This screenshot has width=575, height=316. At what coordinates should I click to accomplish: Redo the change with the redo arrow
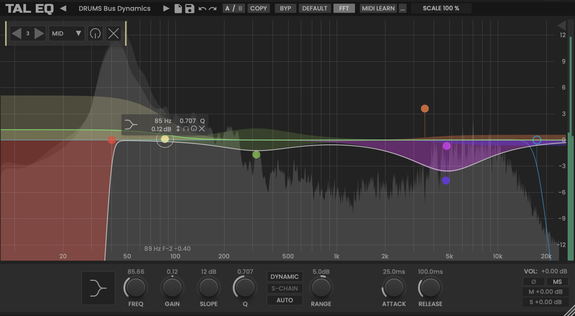[x=213, y=9]
